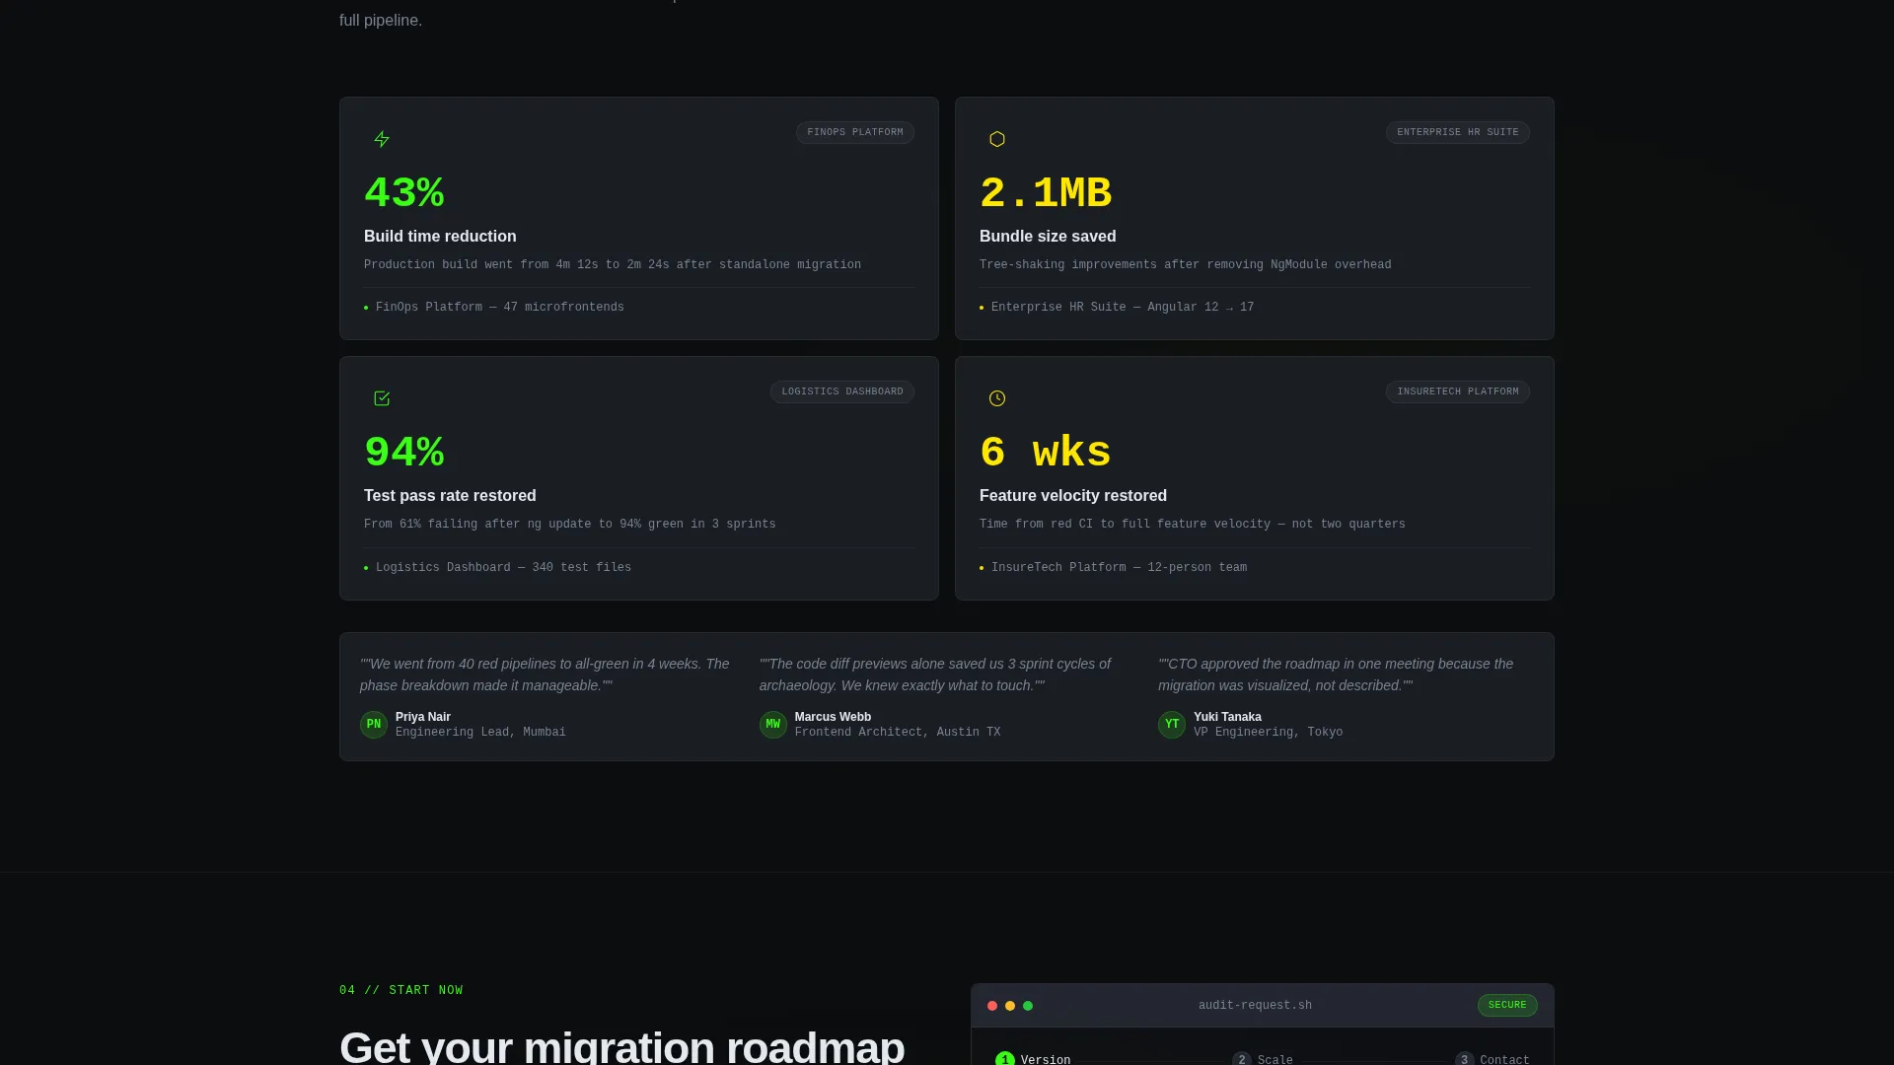
Task: Go to step 3 Contact
Action: click(x=1493, y=1059)
